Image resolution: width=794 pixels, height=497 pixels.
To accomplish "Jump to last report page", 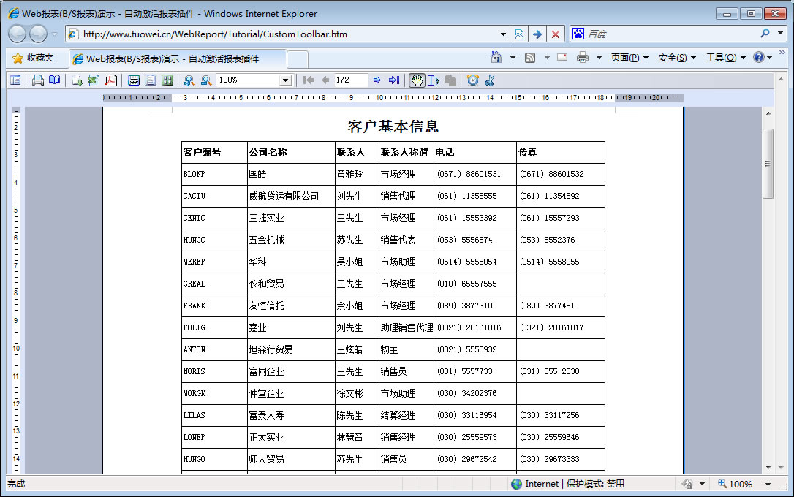I will click(x=394, y=80).
